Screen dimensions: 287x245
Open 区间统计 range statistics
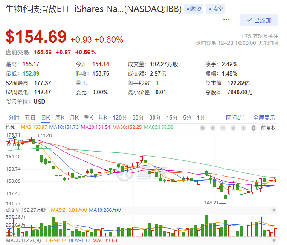(x=237, y=117)
